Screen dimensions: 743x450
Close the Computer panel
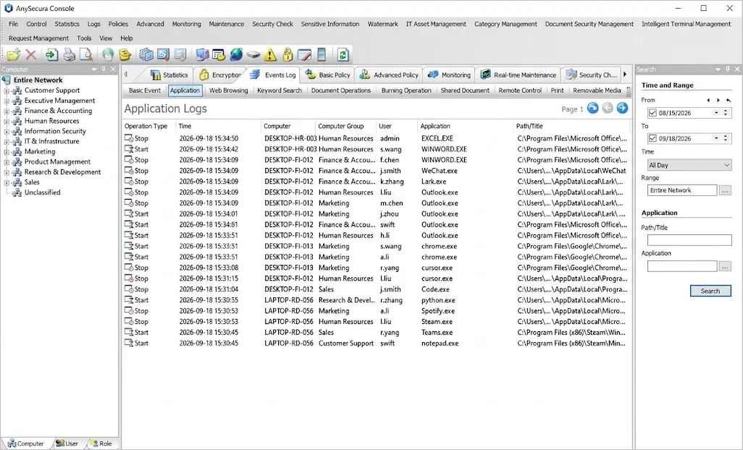click(x=113, y=69)
